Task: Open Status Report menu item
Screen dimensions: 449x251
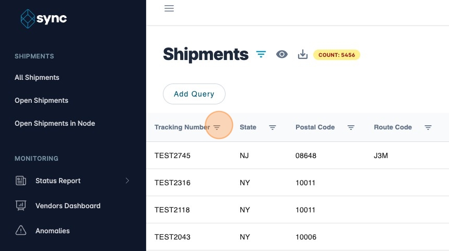Action: tap(58, 181)
